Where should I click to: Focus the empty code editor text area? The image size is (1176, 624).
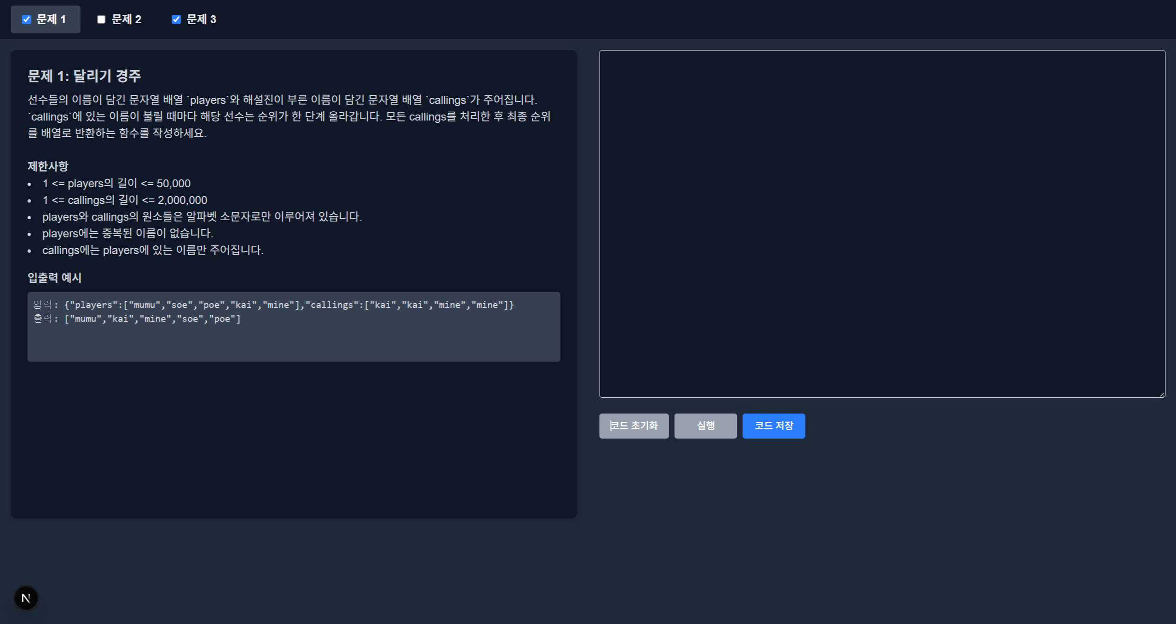tap(881, 223)
